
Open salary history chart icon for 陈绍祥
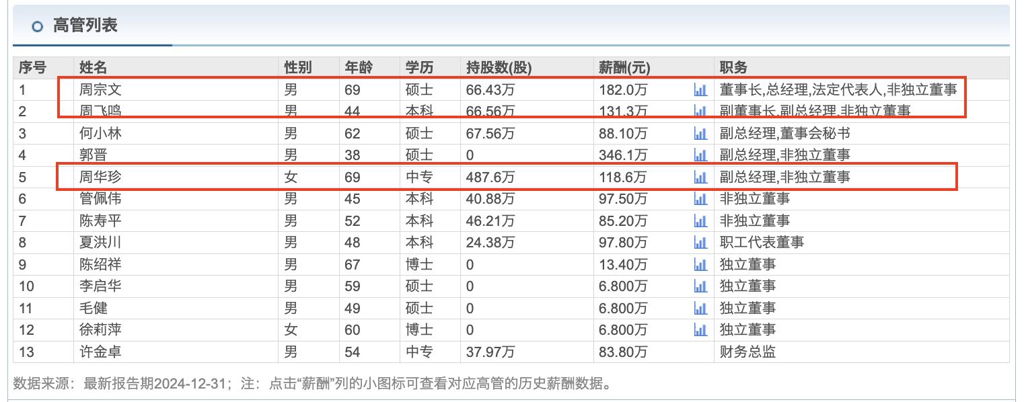coord(700,265)
